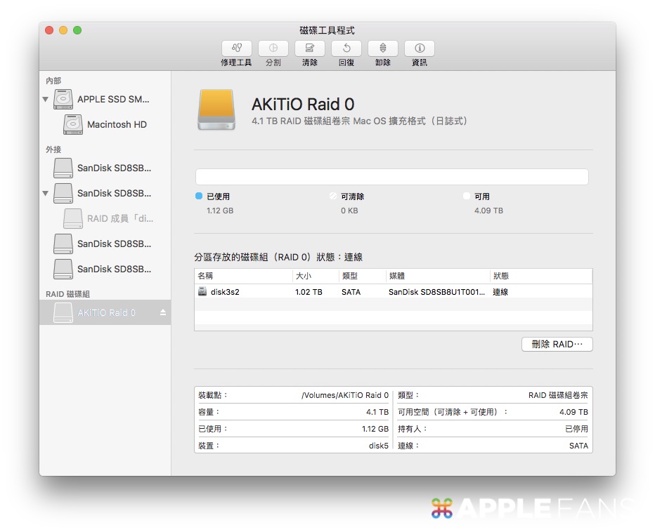
Task: Sort table by 名稱 column header
Action: 244,276
